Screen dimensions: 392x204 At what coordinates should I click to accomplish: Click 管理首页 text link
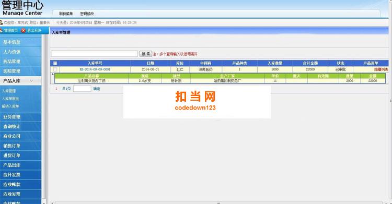coord(10,30)
